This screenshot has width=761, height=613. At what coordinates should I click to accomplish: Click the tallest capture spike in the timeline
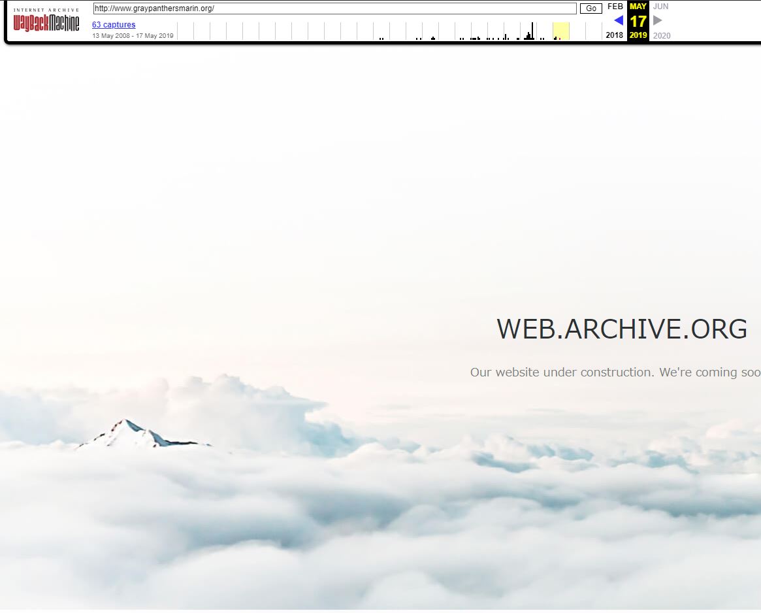click(x=532, y=31)
